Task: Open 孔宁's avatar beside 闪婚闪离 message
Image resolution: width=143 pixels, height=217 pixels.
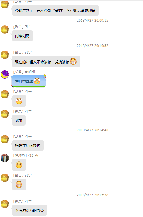Action: pos(5,29)
